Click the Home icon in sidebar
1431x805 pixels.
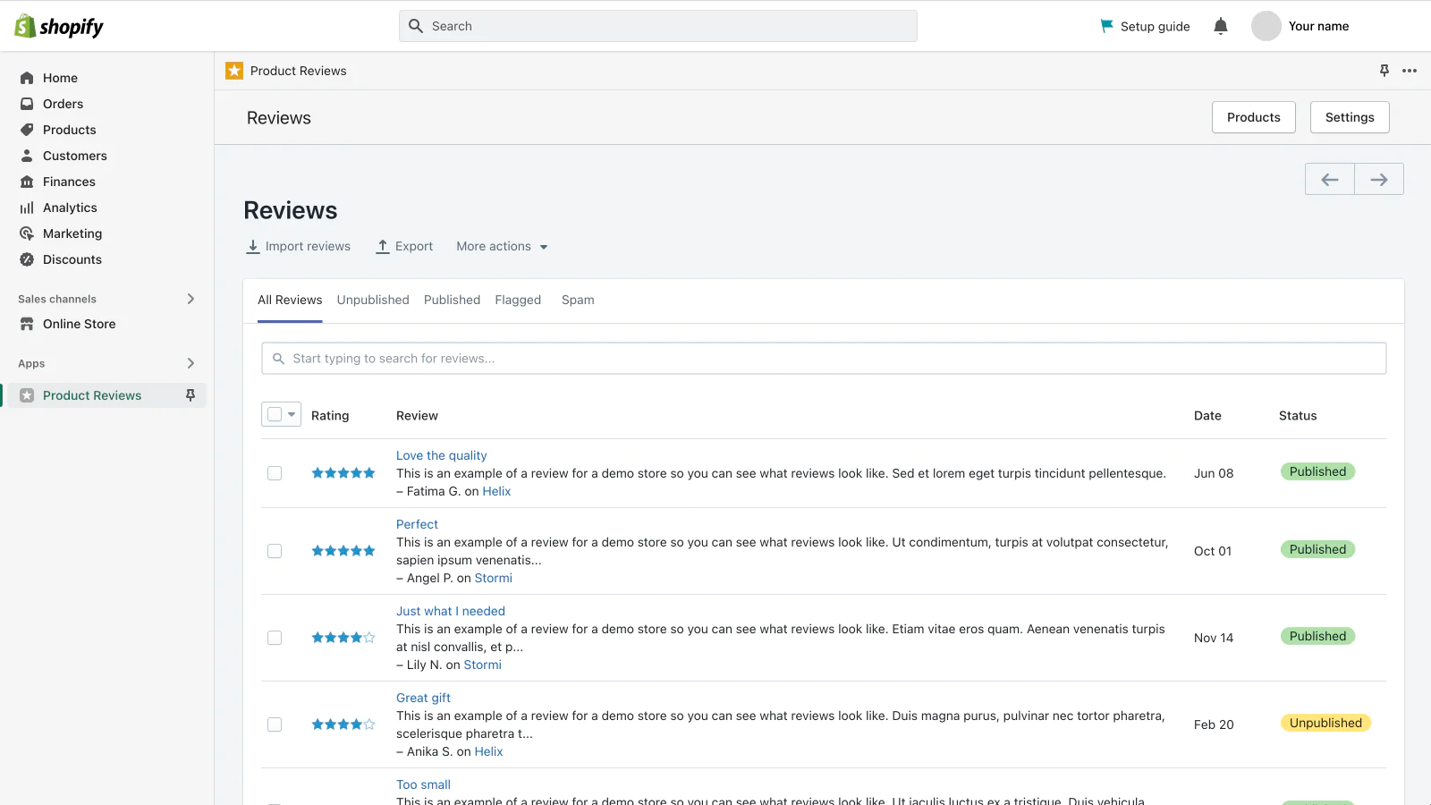(x=27, y=78)
